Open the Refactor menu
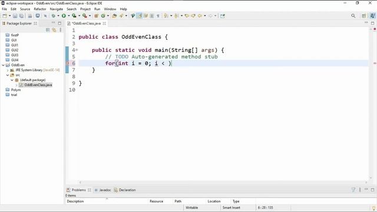 tap(40, 9)
